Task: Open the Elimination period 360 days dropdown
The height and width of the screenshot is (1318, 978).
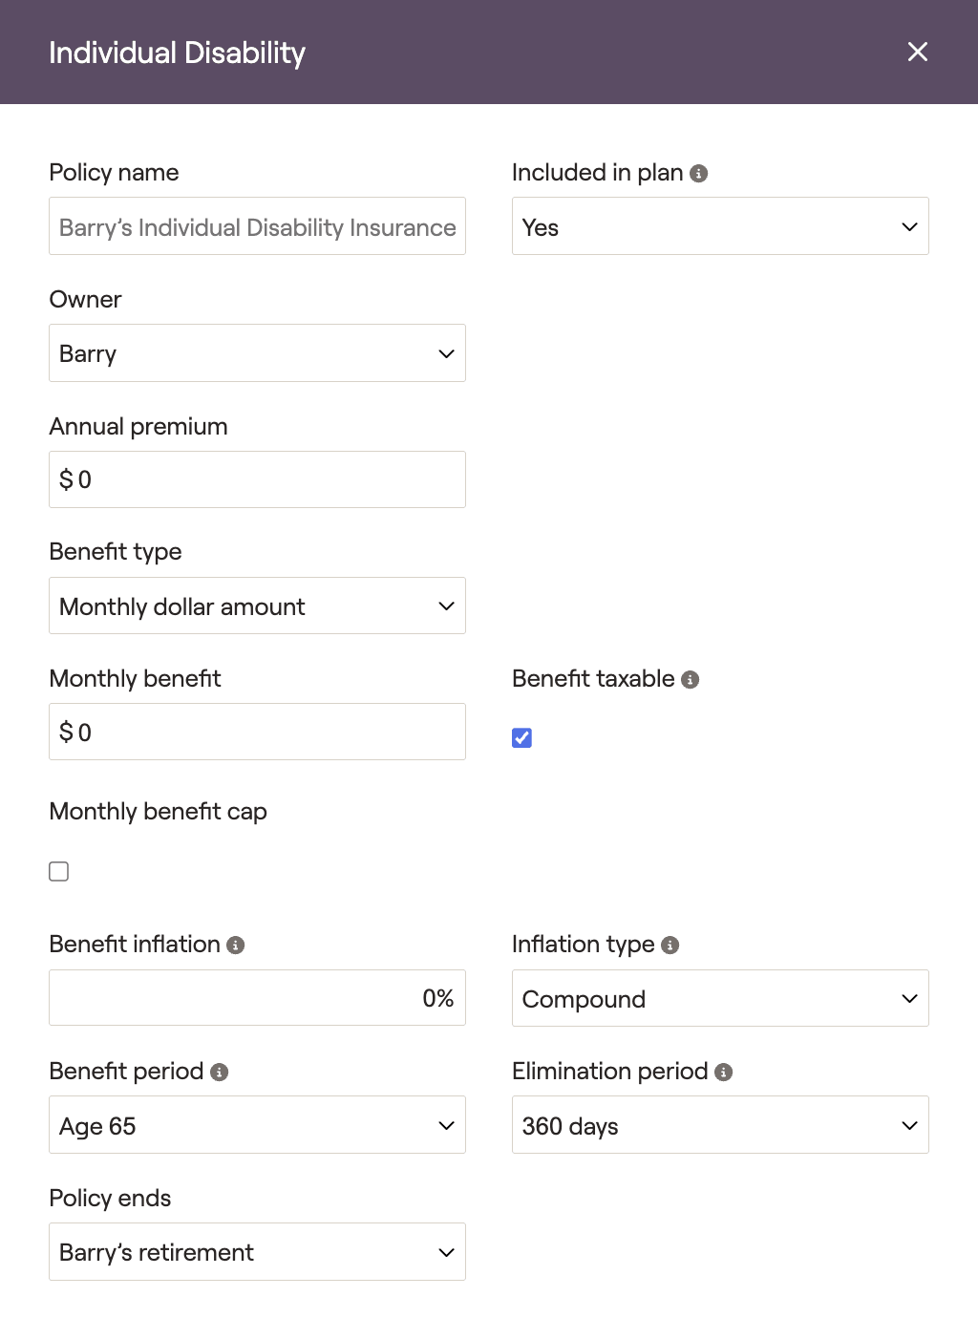Action: pos(720,1125)
